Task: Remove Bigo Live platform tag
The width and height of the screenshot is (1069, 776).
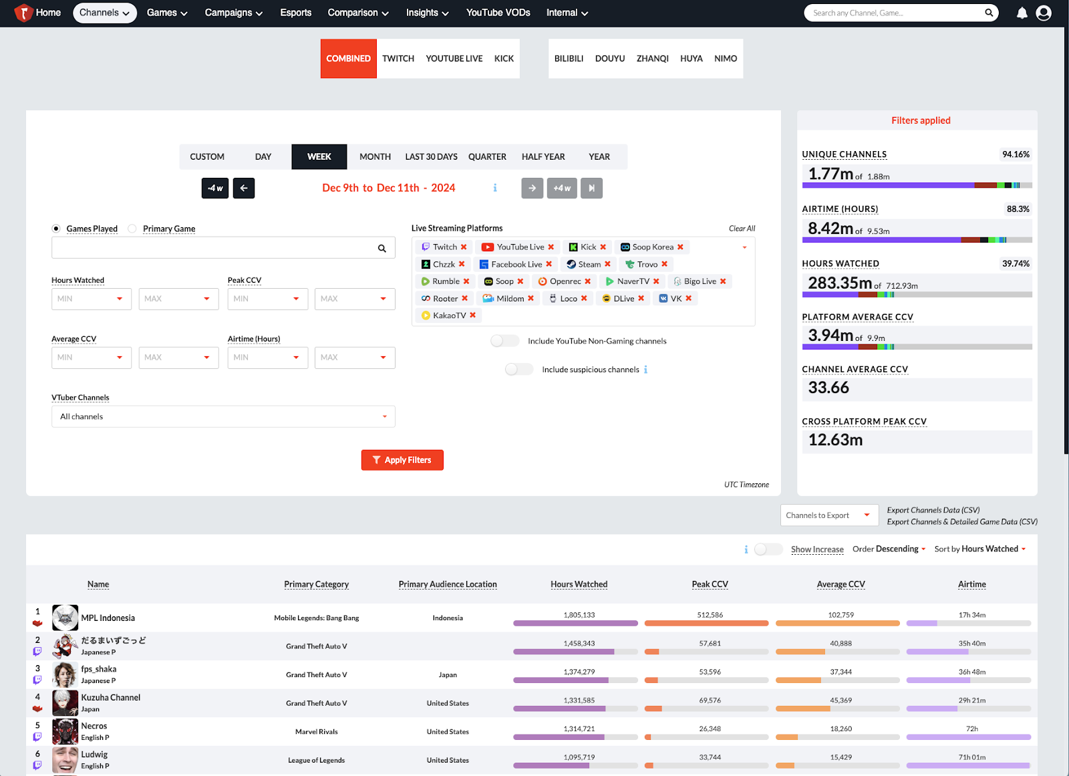Action: (x=724, y=281)
